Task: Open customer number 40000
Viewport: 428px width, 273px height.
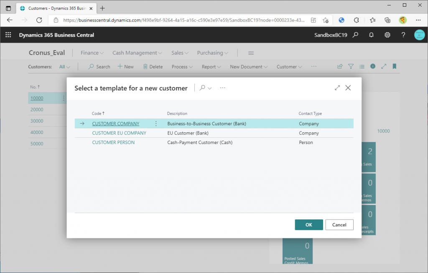Action: click(x=37, y=132)
